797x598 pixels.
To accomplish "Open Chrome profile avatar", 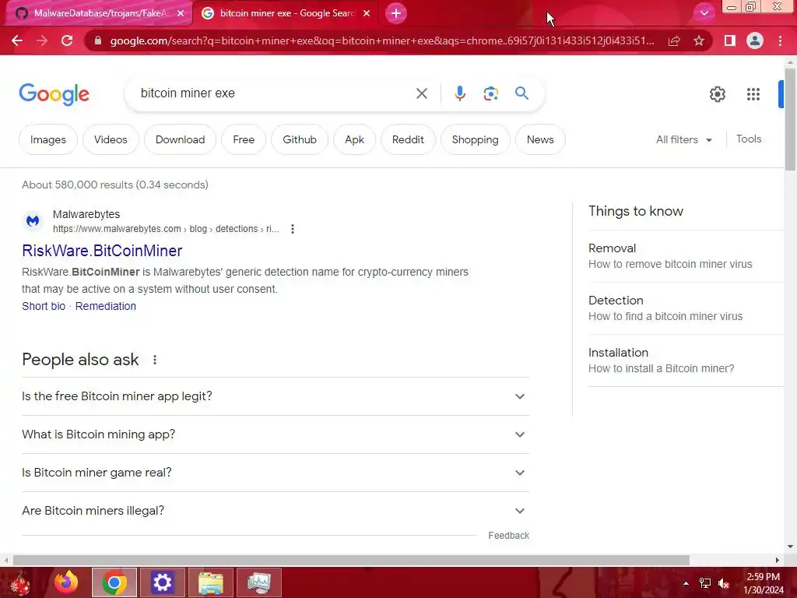I will coord(755,40).
